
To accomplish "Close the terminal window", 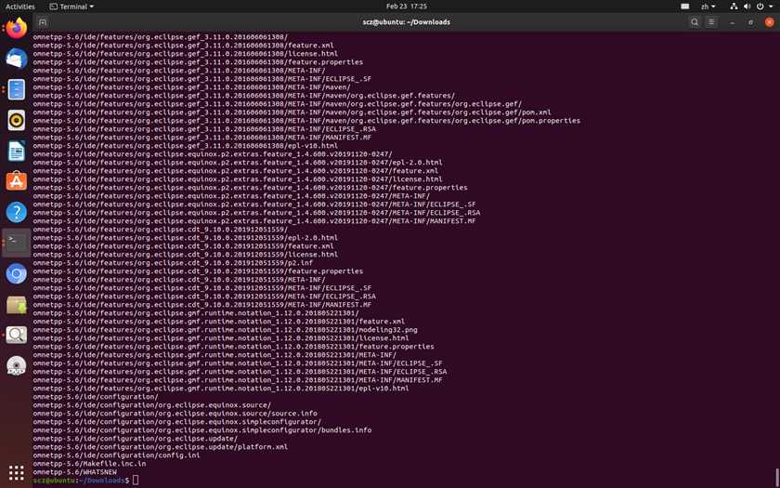I will point(770,22).
